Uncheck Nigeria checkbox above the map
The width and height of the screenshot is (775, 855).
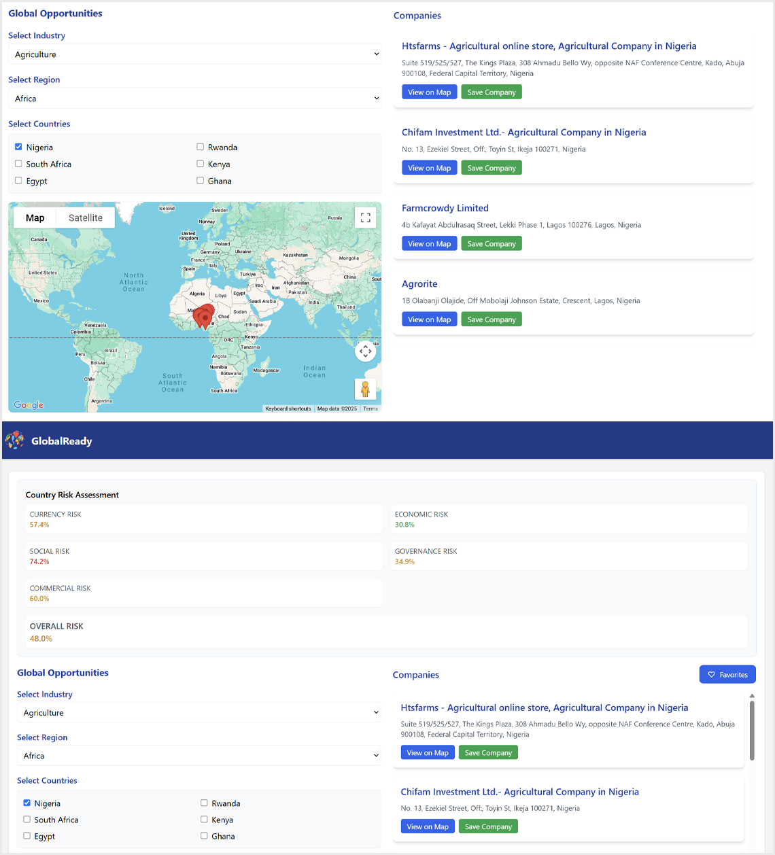tap(18, 147)
